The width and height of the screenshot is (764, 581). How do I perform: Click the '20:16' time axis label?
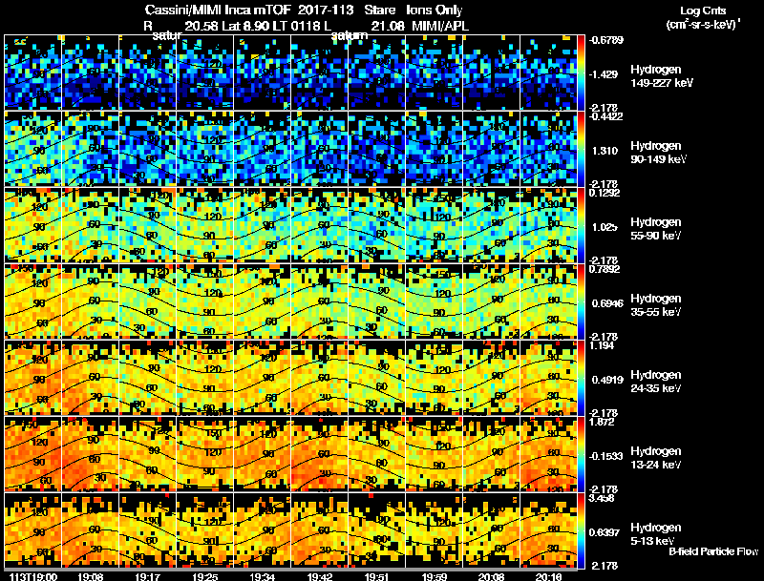click(x=548, y=576)
